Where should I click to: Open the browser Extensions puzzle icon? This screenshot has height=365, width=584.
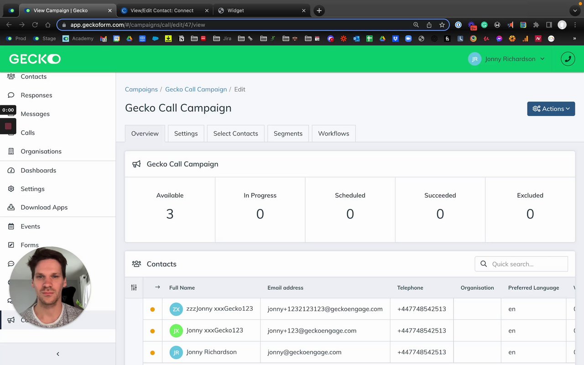pyautogui.click(x=536, y=25)
